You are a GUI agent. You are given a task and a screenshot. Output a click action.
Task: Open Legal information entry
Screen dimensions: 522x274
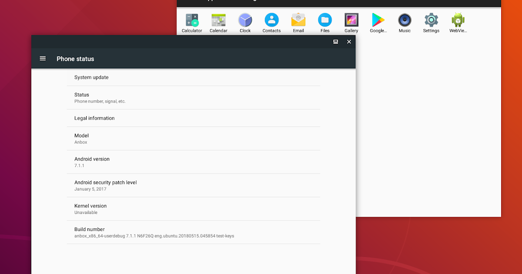click(x=194, y=118)
